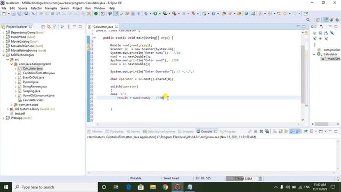Viewport: 341px width, 192px height.
Task: Click the garbage collector trash icon
Action: 261,179
